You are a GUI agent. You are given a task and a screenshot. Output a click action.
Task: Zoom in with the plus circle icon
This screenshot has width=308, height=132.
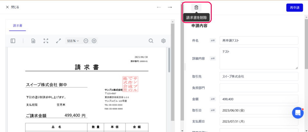point(94,41)
